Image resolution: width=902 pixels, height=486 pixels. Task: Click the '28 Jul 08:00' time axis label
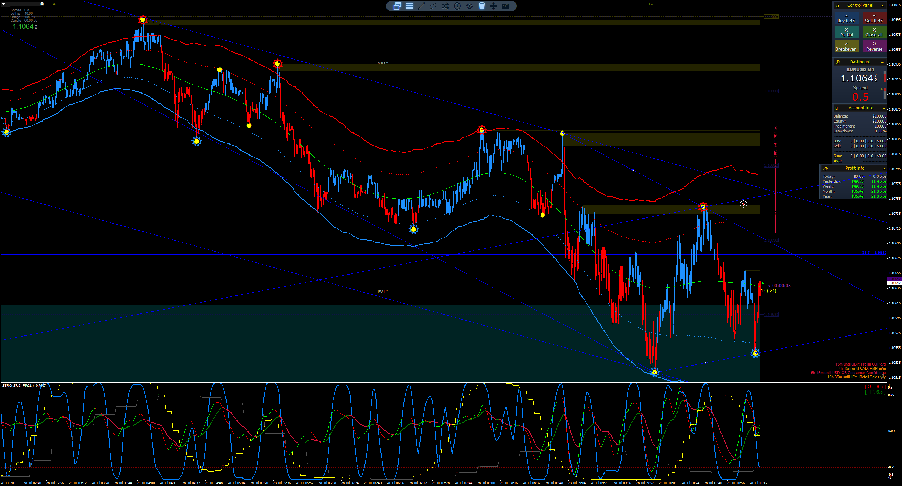click(486, 483)
